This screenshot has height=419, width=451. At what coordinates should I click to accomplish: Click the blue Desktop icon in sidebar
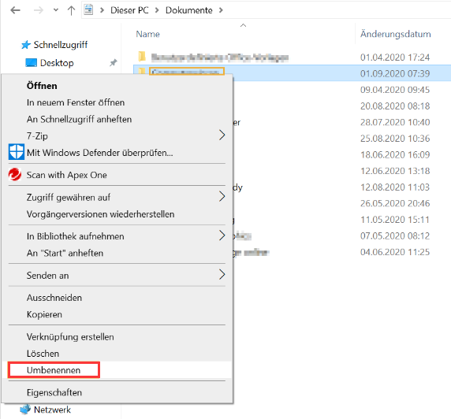coord(31,63)
